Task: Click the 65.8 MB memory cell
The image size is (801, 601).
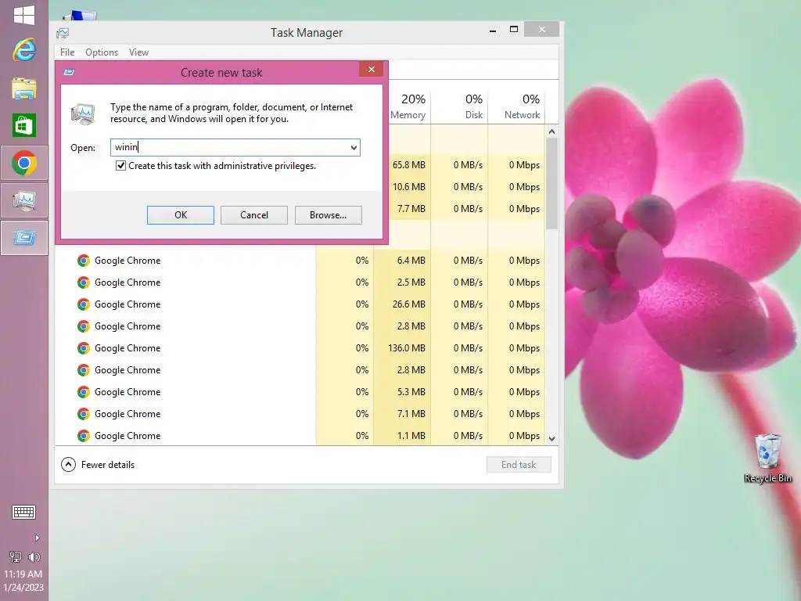Action: 409,165
